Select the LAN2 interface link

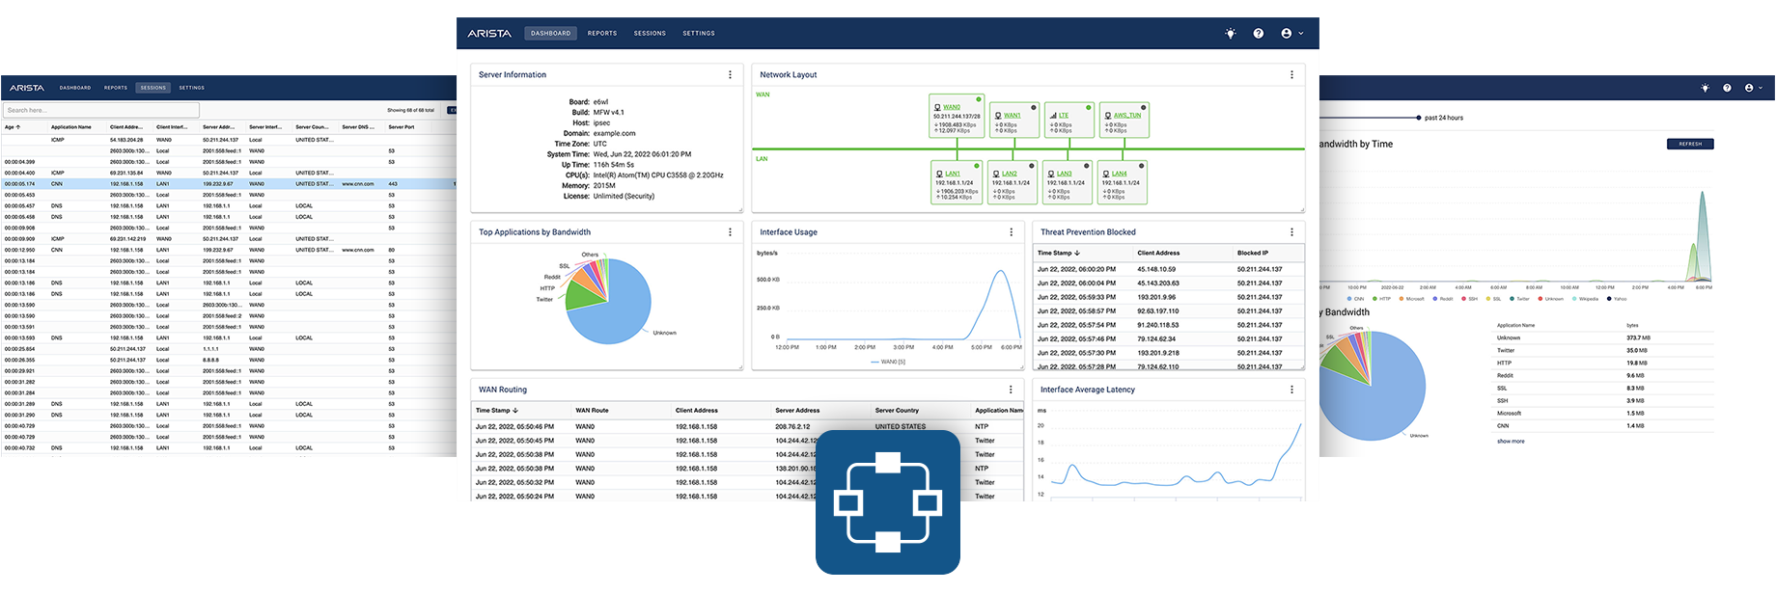click(x=1009, y=174)
